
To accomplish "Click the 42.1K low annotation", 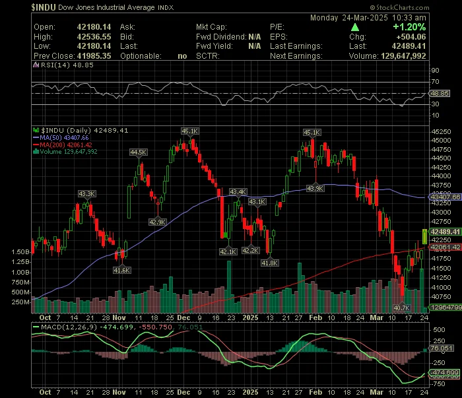I will 228,252.
